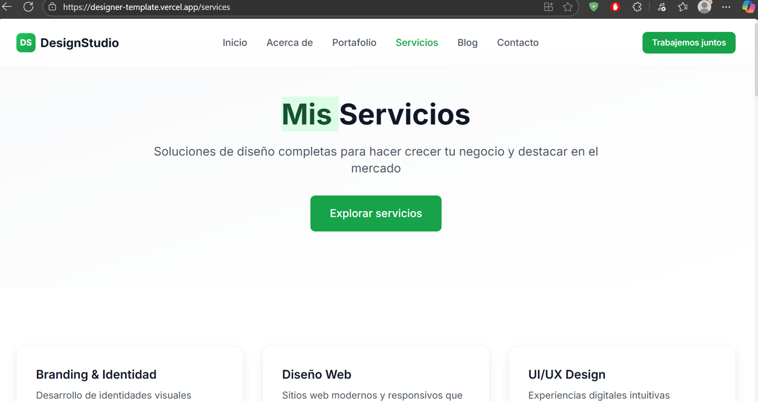Go to the Contacto page
This screenshot has height=401, width=758.
(518, 43)
